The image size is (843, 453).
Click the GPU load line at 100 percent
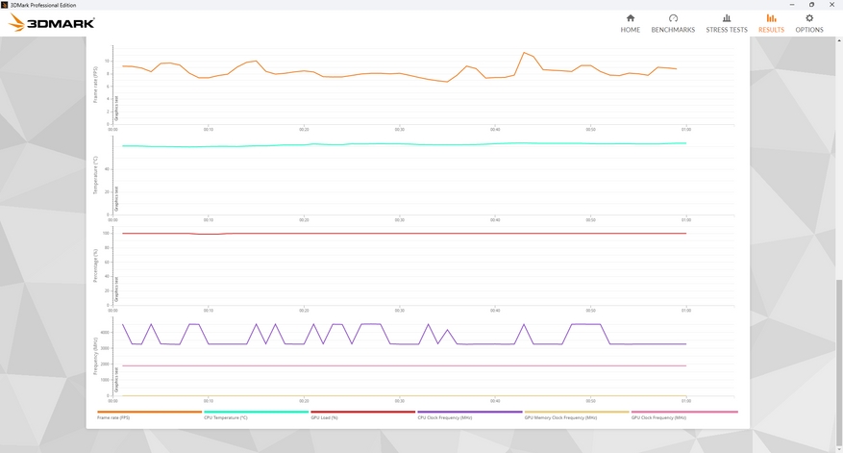[405, 234]
